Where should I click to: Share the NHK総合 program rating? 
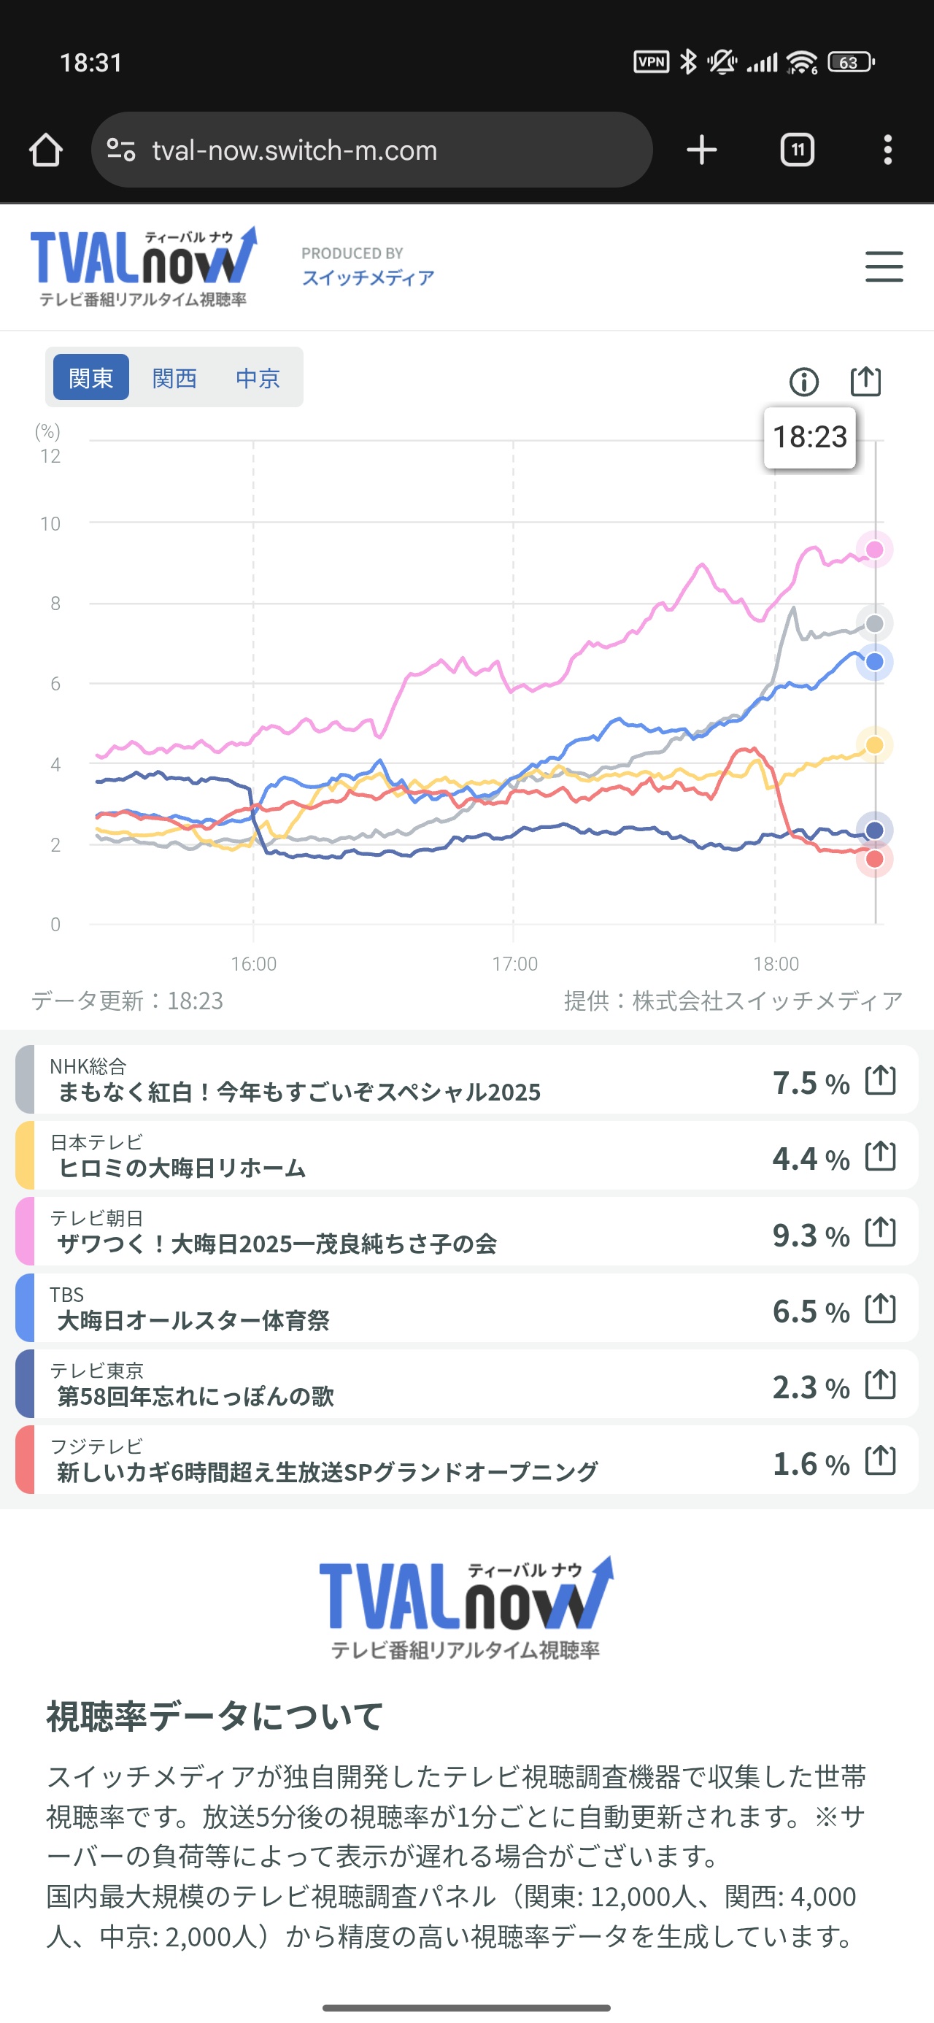tap(880, 1080)
